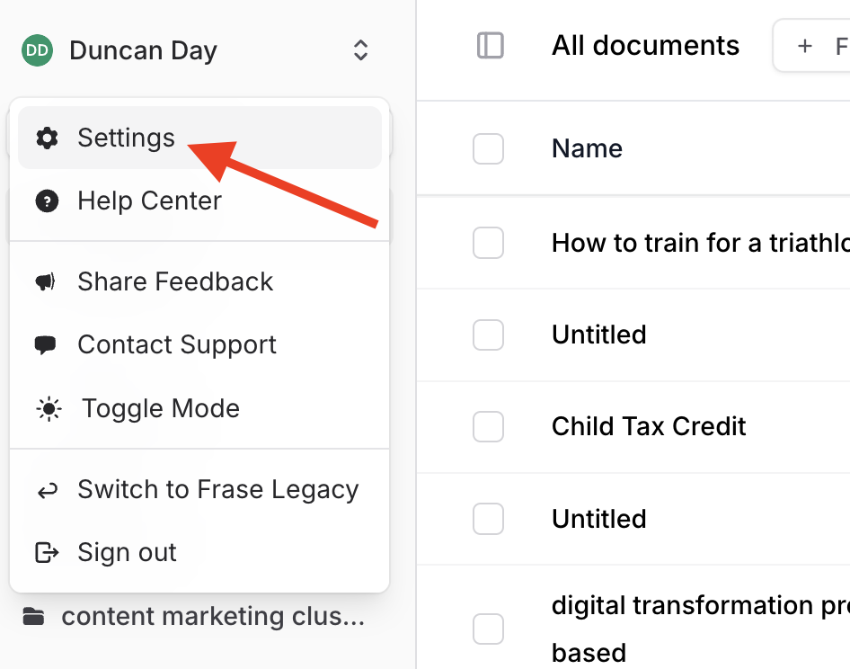Click the DD user avatar

(x=38, y=51)
